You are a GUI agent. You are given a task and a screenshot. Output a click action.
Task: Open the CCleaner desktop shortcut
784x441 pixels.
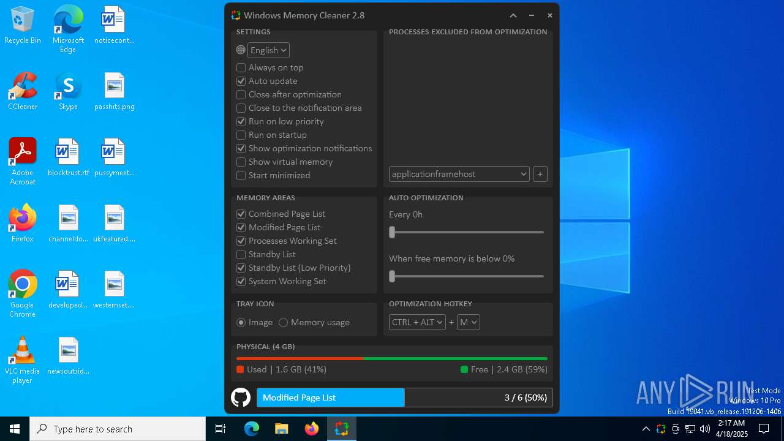click(x=23, y=91)
